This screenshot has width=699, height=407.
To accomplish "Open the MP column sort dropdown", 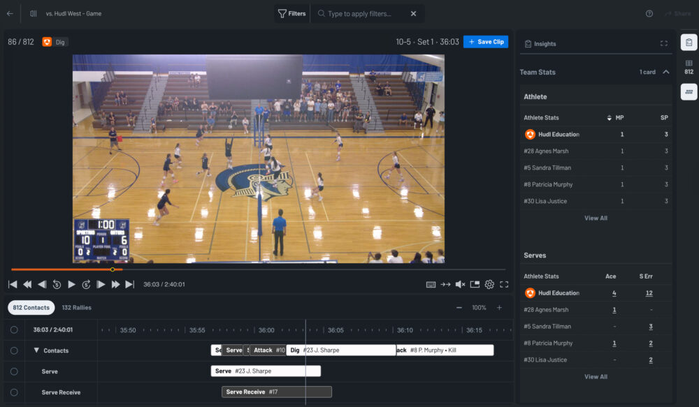I will pyautogui.click(x=609, y=117).
